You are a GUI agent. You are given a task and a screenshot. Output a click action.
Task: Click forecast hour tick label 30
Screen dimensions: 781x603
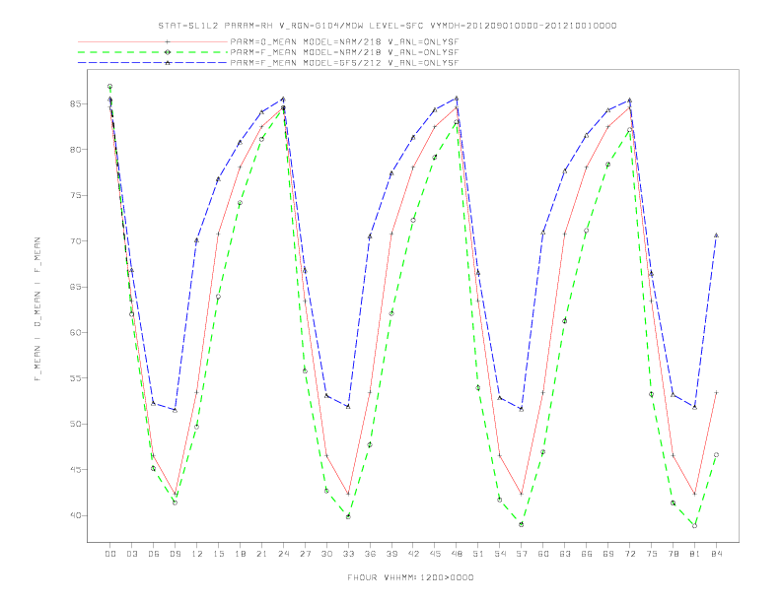pos(326,554)
